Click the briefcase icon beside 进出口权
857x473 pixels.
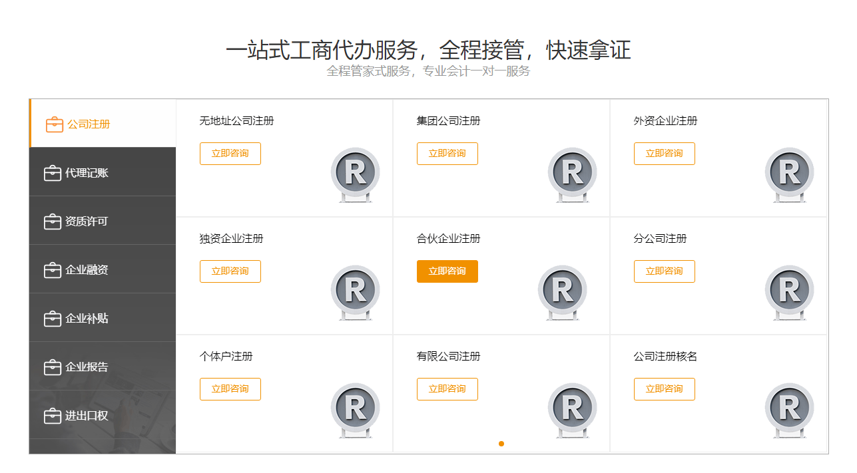(53, 415)
